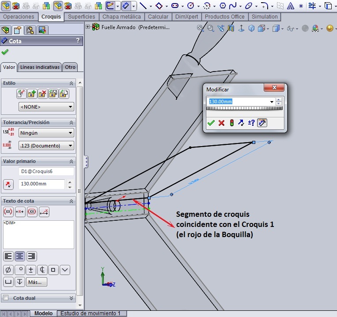Screen dimensions: 337x317
Task: Click the rebuild traffic light icon in Modificar
Action: 231,123
